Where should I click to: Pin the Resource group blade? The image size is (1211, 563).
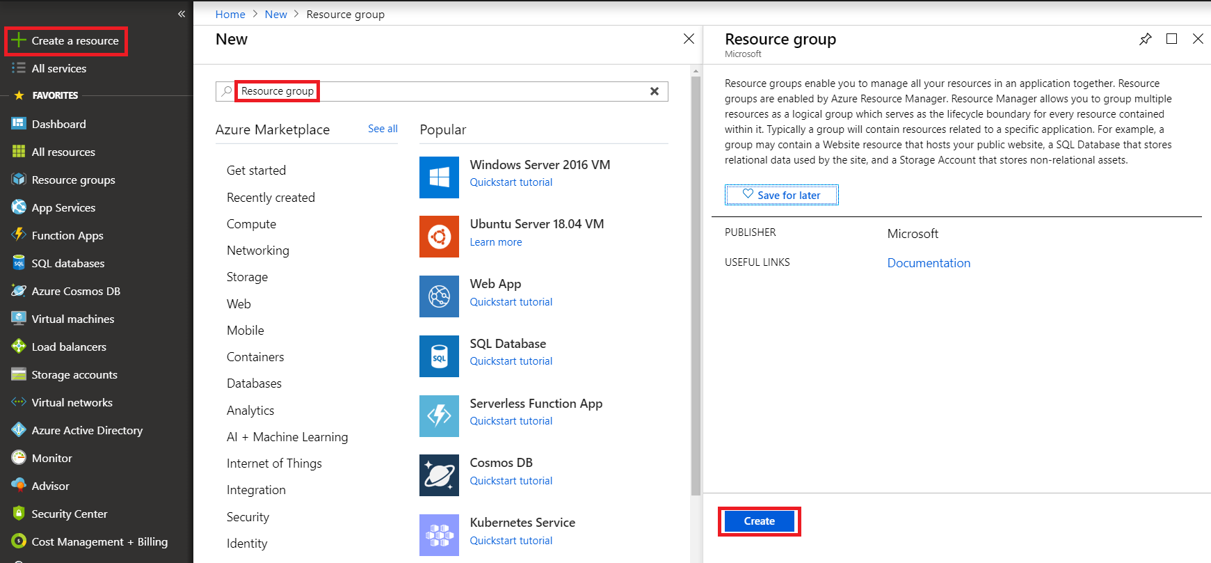pyautogui.click(x=1146, y=39)
